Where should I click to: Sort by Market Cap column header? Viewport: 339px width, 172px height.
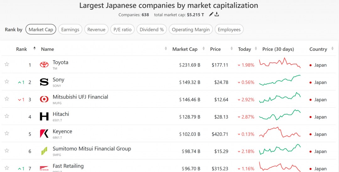(x=185, y=49)
